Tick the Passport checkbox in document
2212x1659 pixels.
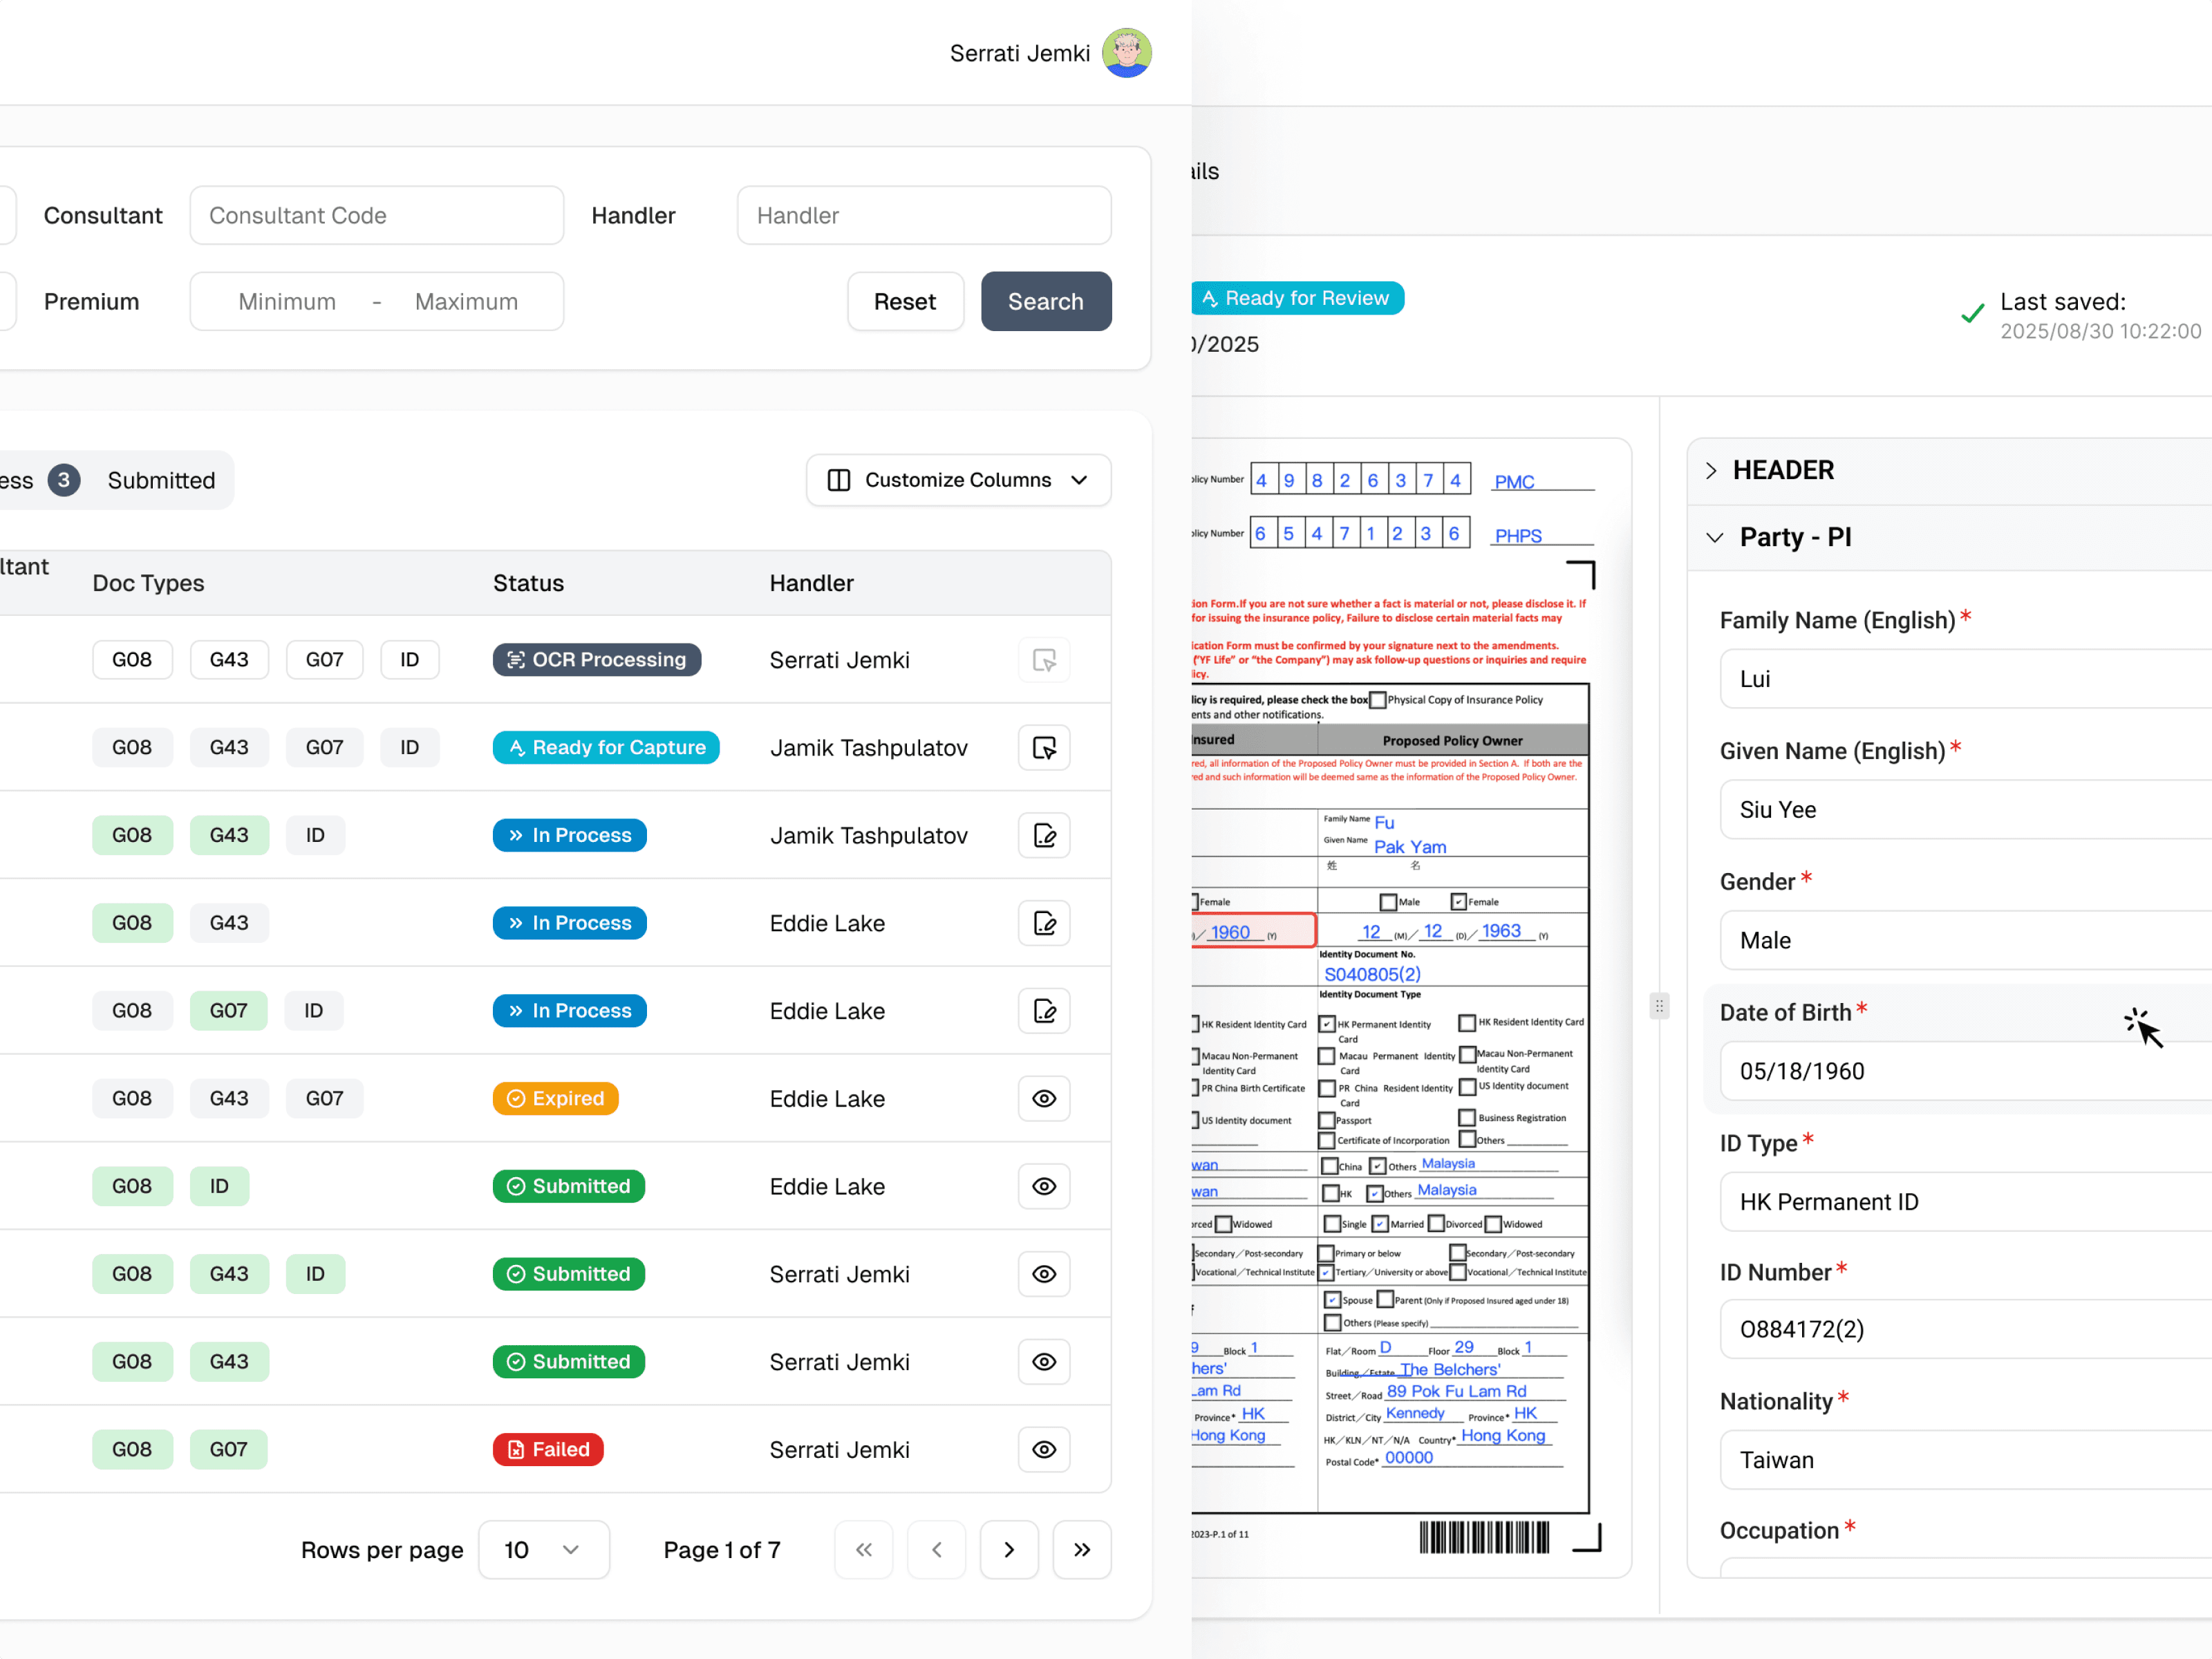(x=1327, y=1121)
